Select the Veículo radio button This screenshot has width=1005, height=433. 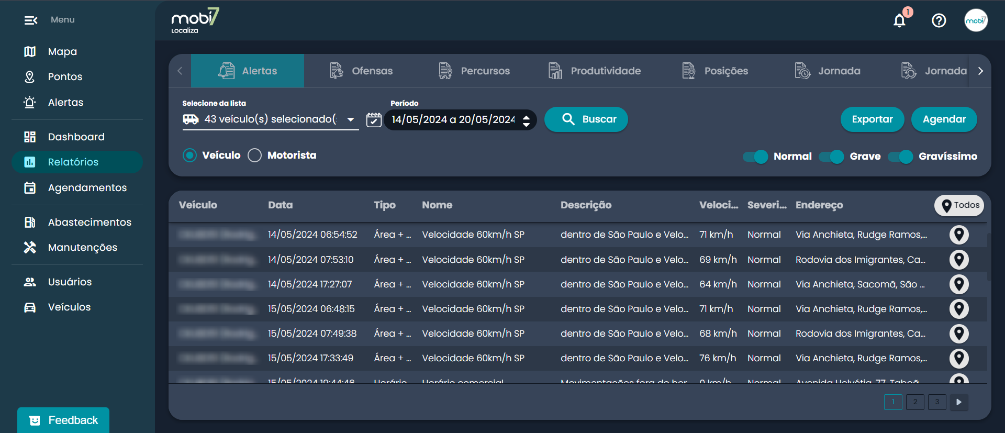click(x=189, y=155)
